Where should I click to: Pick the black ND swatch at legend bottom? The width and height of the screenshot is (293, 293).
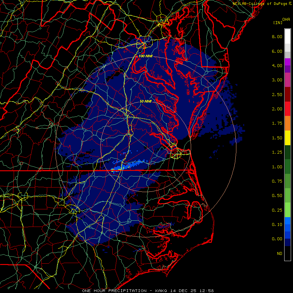coord(287,253)
